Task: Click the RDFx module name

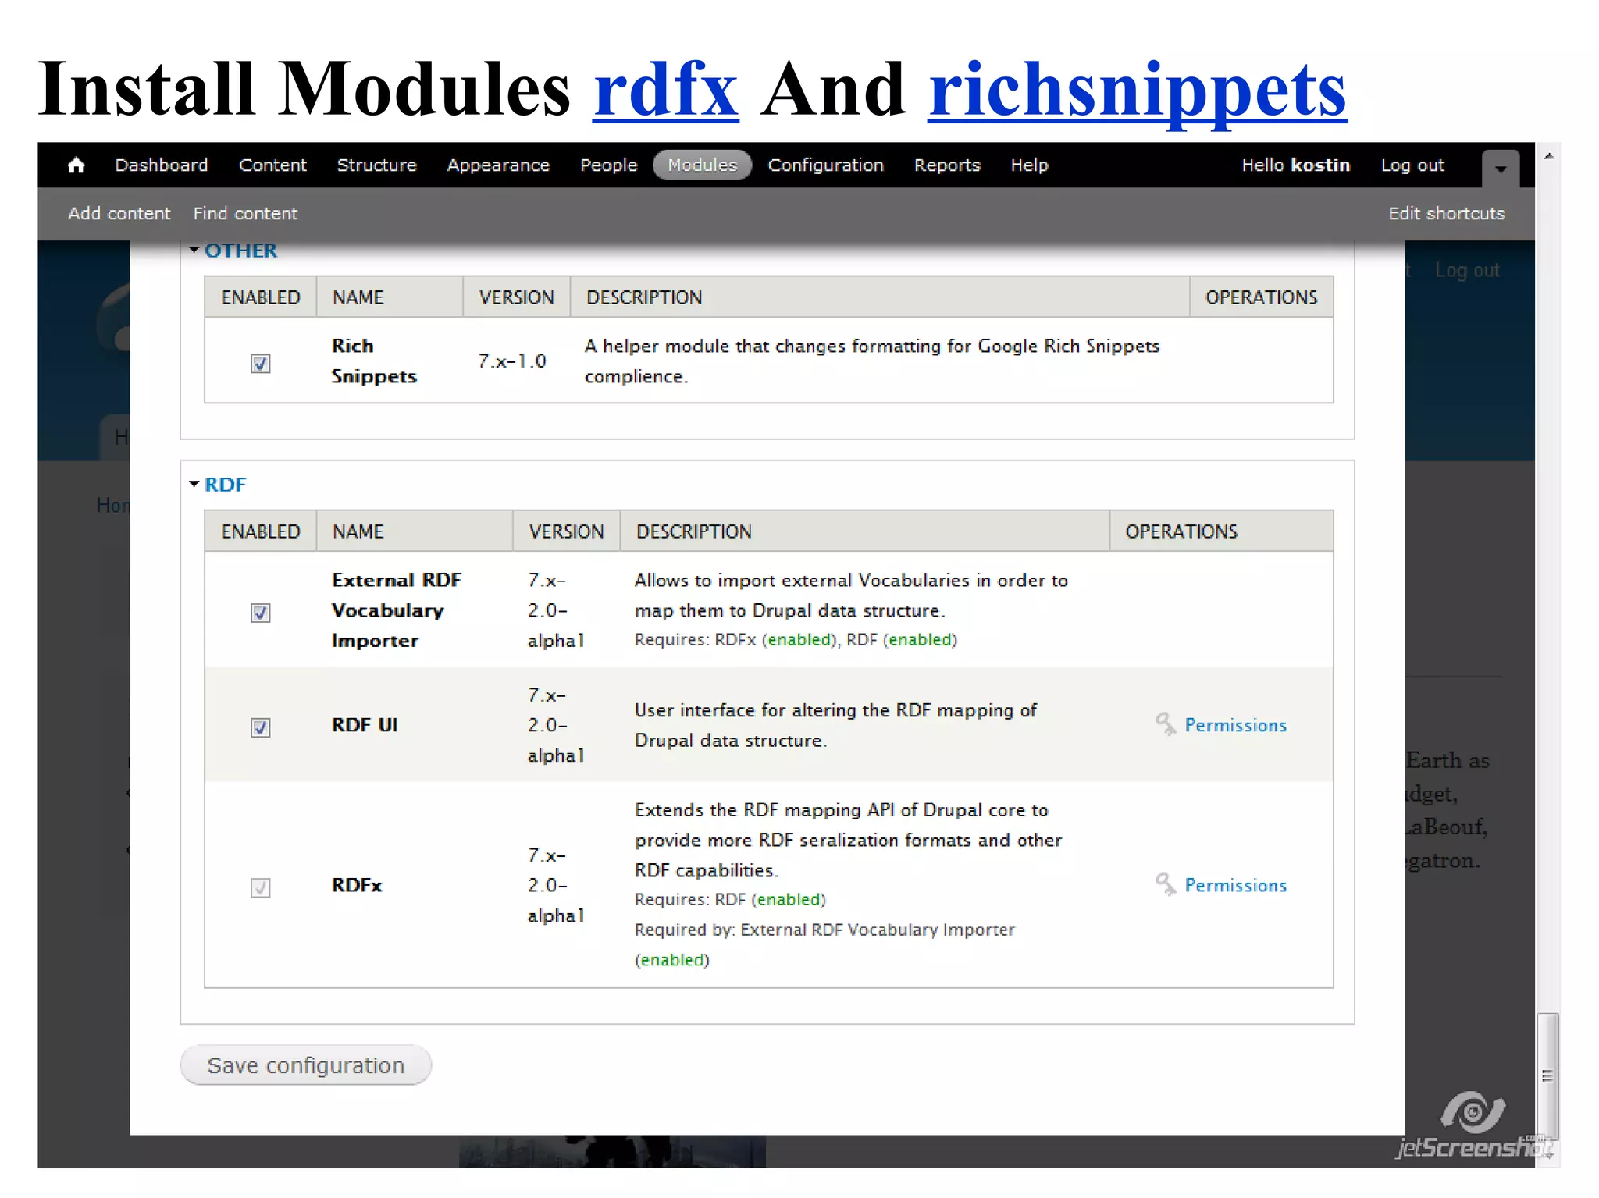Action: coord(357,885)
